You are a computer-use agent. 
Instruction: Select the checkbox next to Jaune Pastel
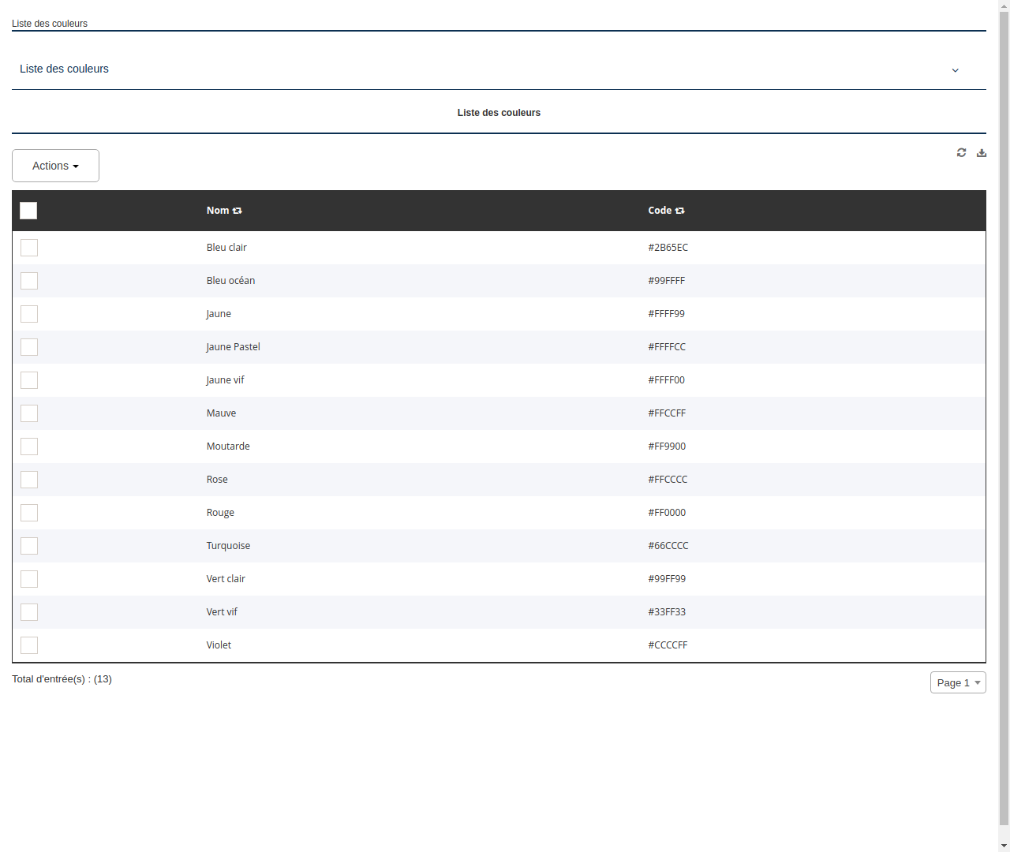[x=29, y=346]
